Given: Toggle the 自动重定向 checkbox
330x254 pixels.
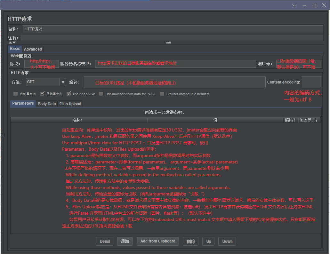Looking at the screenshot, I should [x=15, y=94].
